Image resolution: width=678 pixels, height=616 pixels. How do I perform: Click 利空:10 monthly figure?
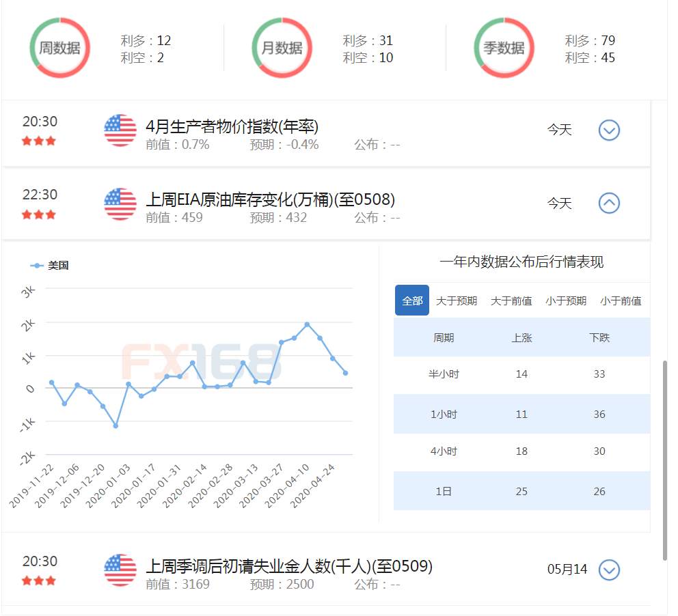tap(368, 57)
